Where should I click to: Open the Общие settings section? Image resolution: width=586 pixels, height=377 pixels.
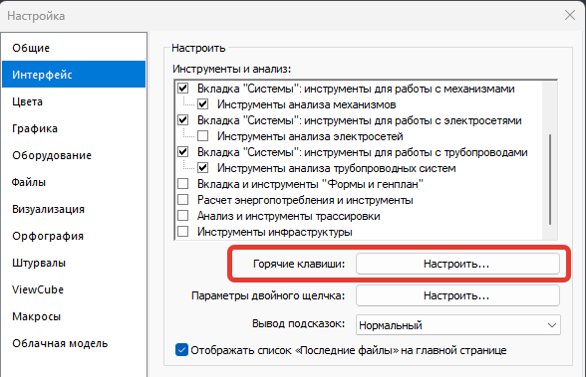[74, 48]
